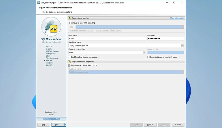Select Firebird in the product list
The height and width of the screenshot is (128, 222).
pos(49,63)
